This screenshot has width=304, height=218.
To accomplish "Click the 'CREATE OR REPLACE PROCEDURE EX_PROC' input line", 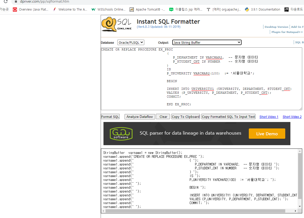I will 137,49.
